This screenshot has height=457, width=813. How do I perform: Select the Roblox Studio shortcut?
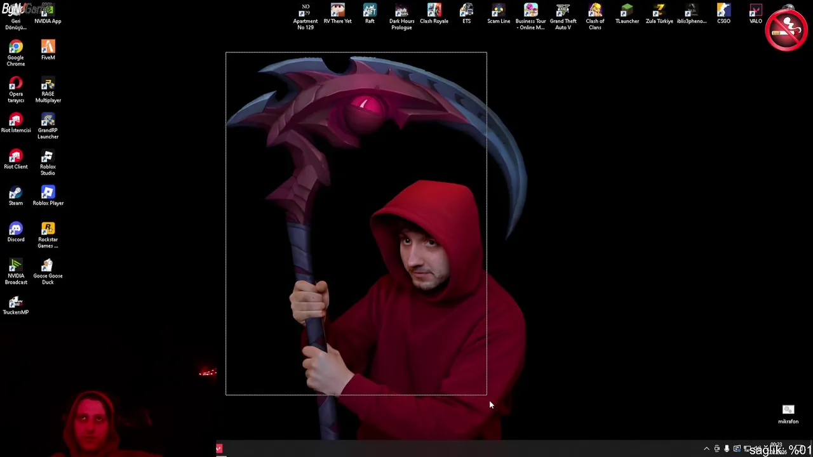48,162
